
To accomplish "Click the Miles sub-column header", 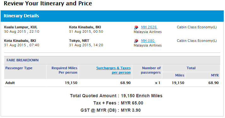I will 180,75.
